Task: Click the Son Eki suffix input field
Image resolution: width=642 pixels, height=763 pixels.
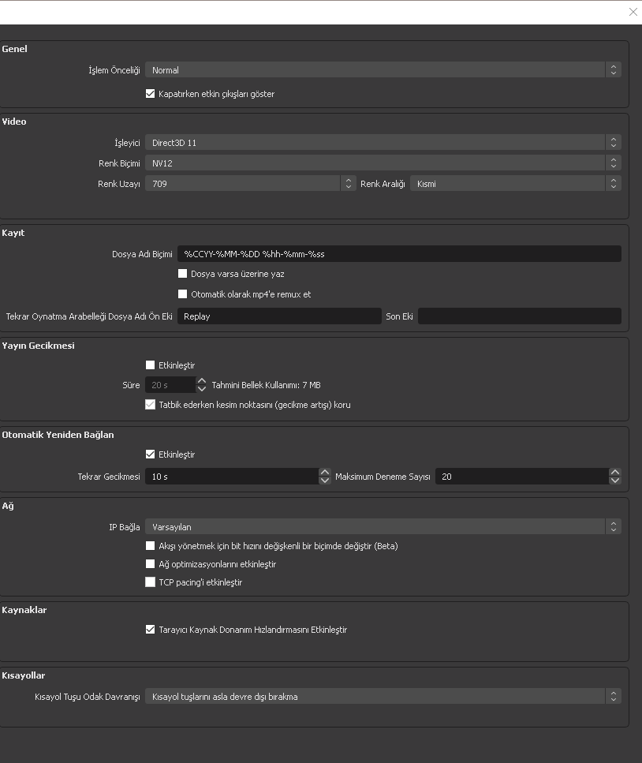Action: (519, 316)
